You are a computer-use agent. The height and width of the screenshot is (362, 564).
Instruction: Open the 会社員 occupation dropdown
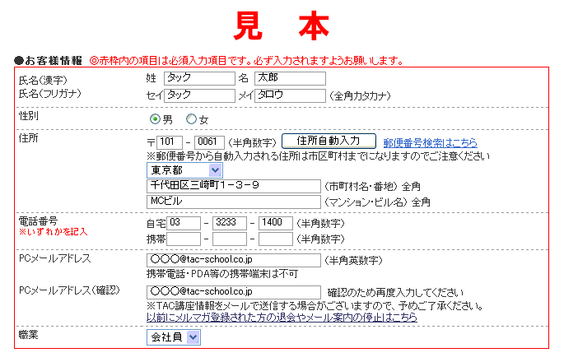(x=173, y=336)
